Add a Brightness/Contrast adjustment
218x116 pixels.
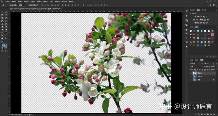tap(196, 17)
